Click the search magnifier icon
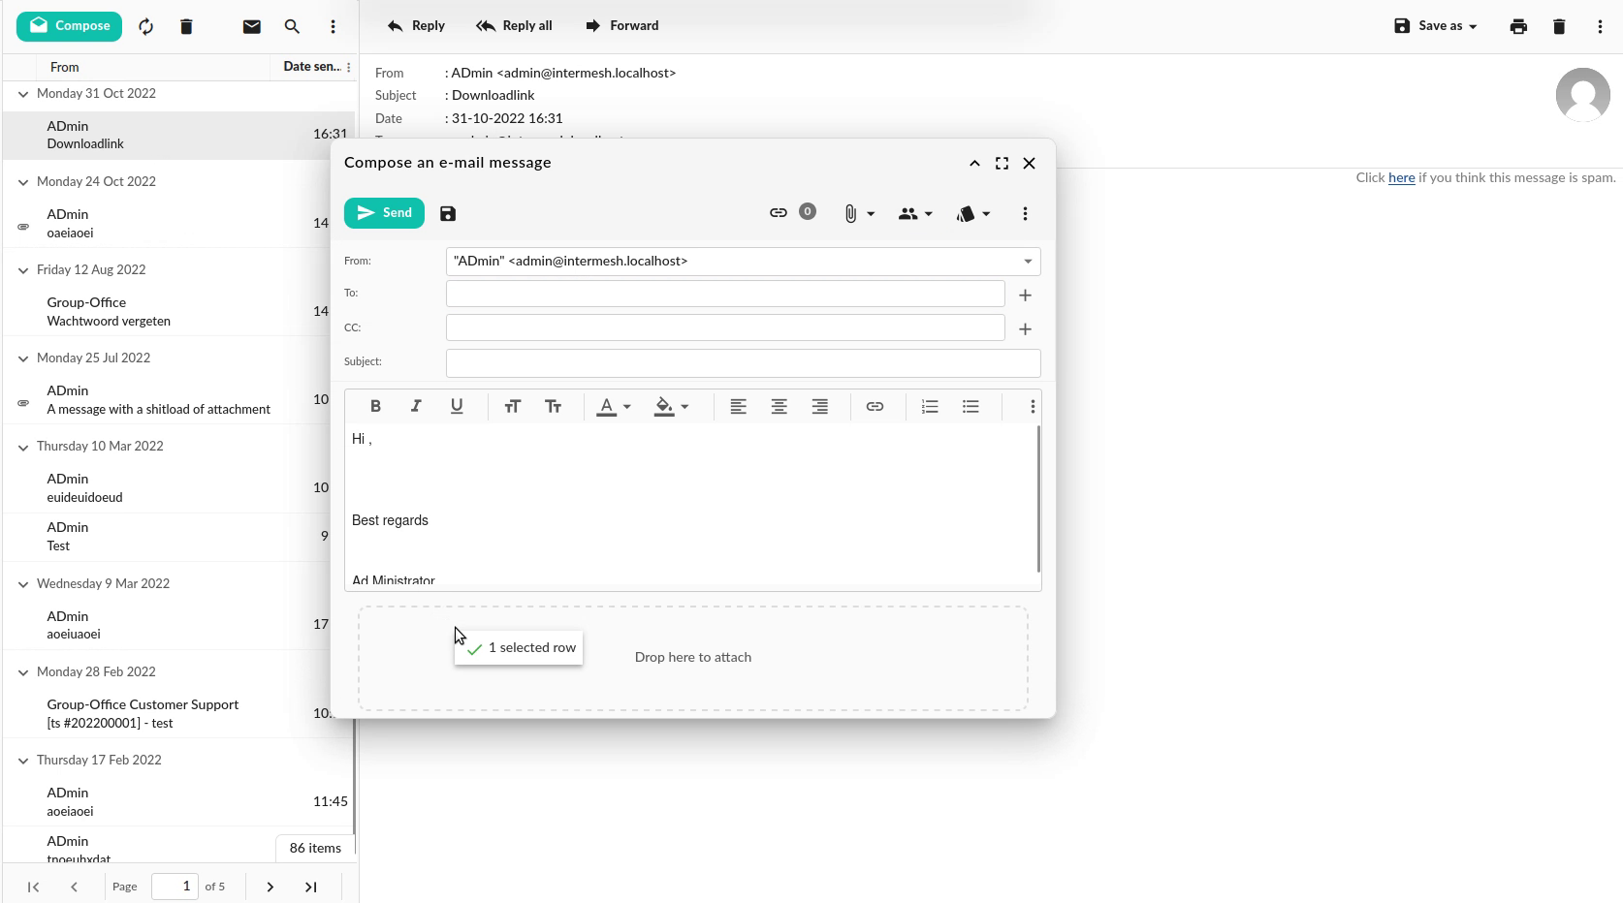Image resolution: width=1623 pixels, height=903 pixels. click(x=292, y=27)
